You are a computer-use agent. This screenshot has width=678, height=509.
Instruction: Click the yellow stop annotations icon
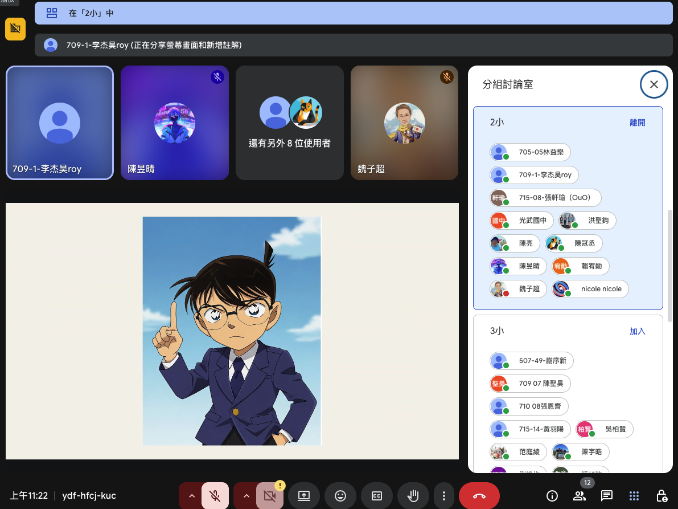pos(15,29)
